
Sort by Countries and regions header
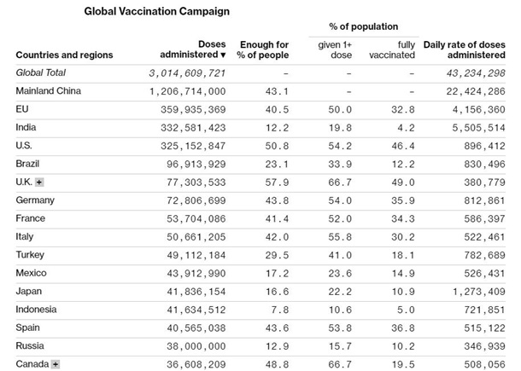pyautogui.click(x=64, y=55)
